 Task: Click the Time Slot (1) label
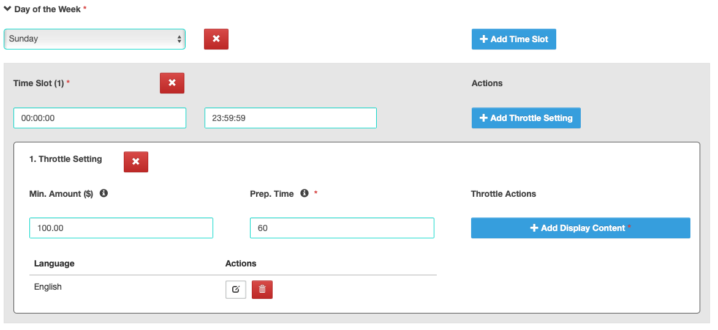pyautogui.click(x=39, y=83)
